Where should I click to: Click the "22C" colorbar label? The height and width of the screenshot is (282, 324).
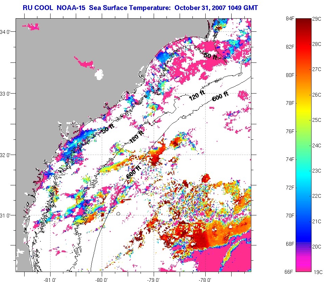coord(317,196)
